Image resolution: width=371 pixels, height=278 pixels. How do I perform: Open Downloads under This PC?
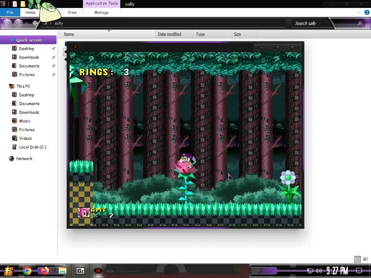click(29, 112)
